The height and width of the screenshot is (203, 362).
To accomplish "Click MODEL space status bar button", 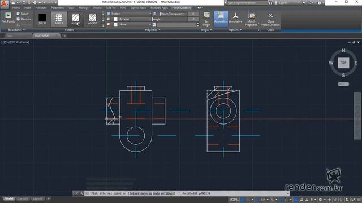I will [234, 200].
